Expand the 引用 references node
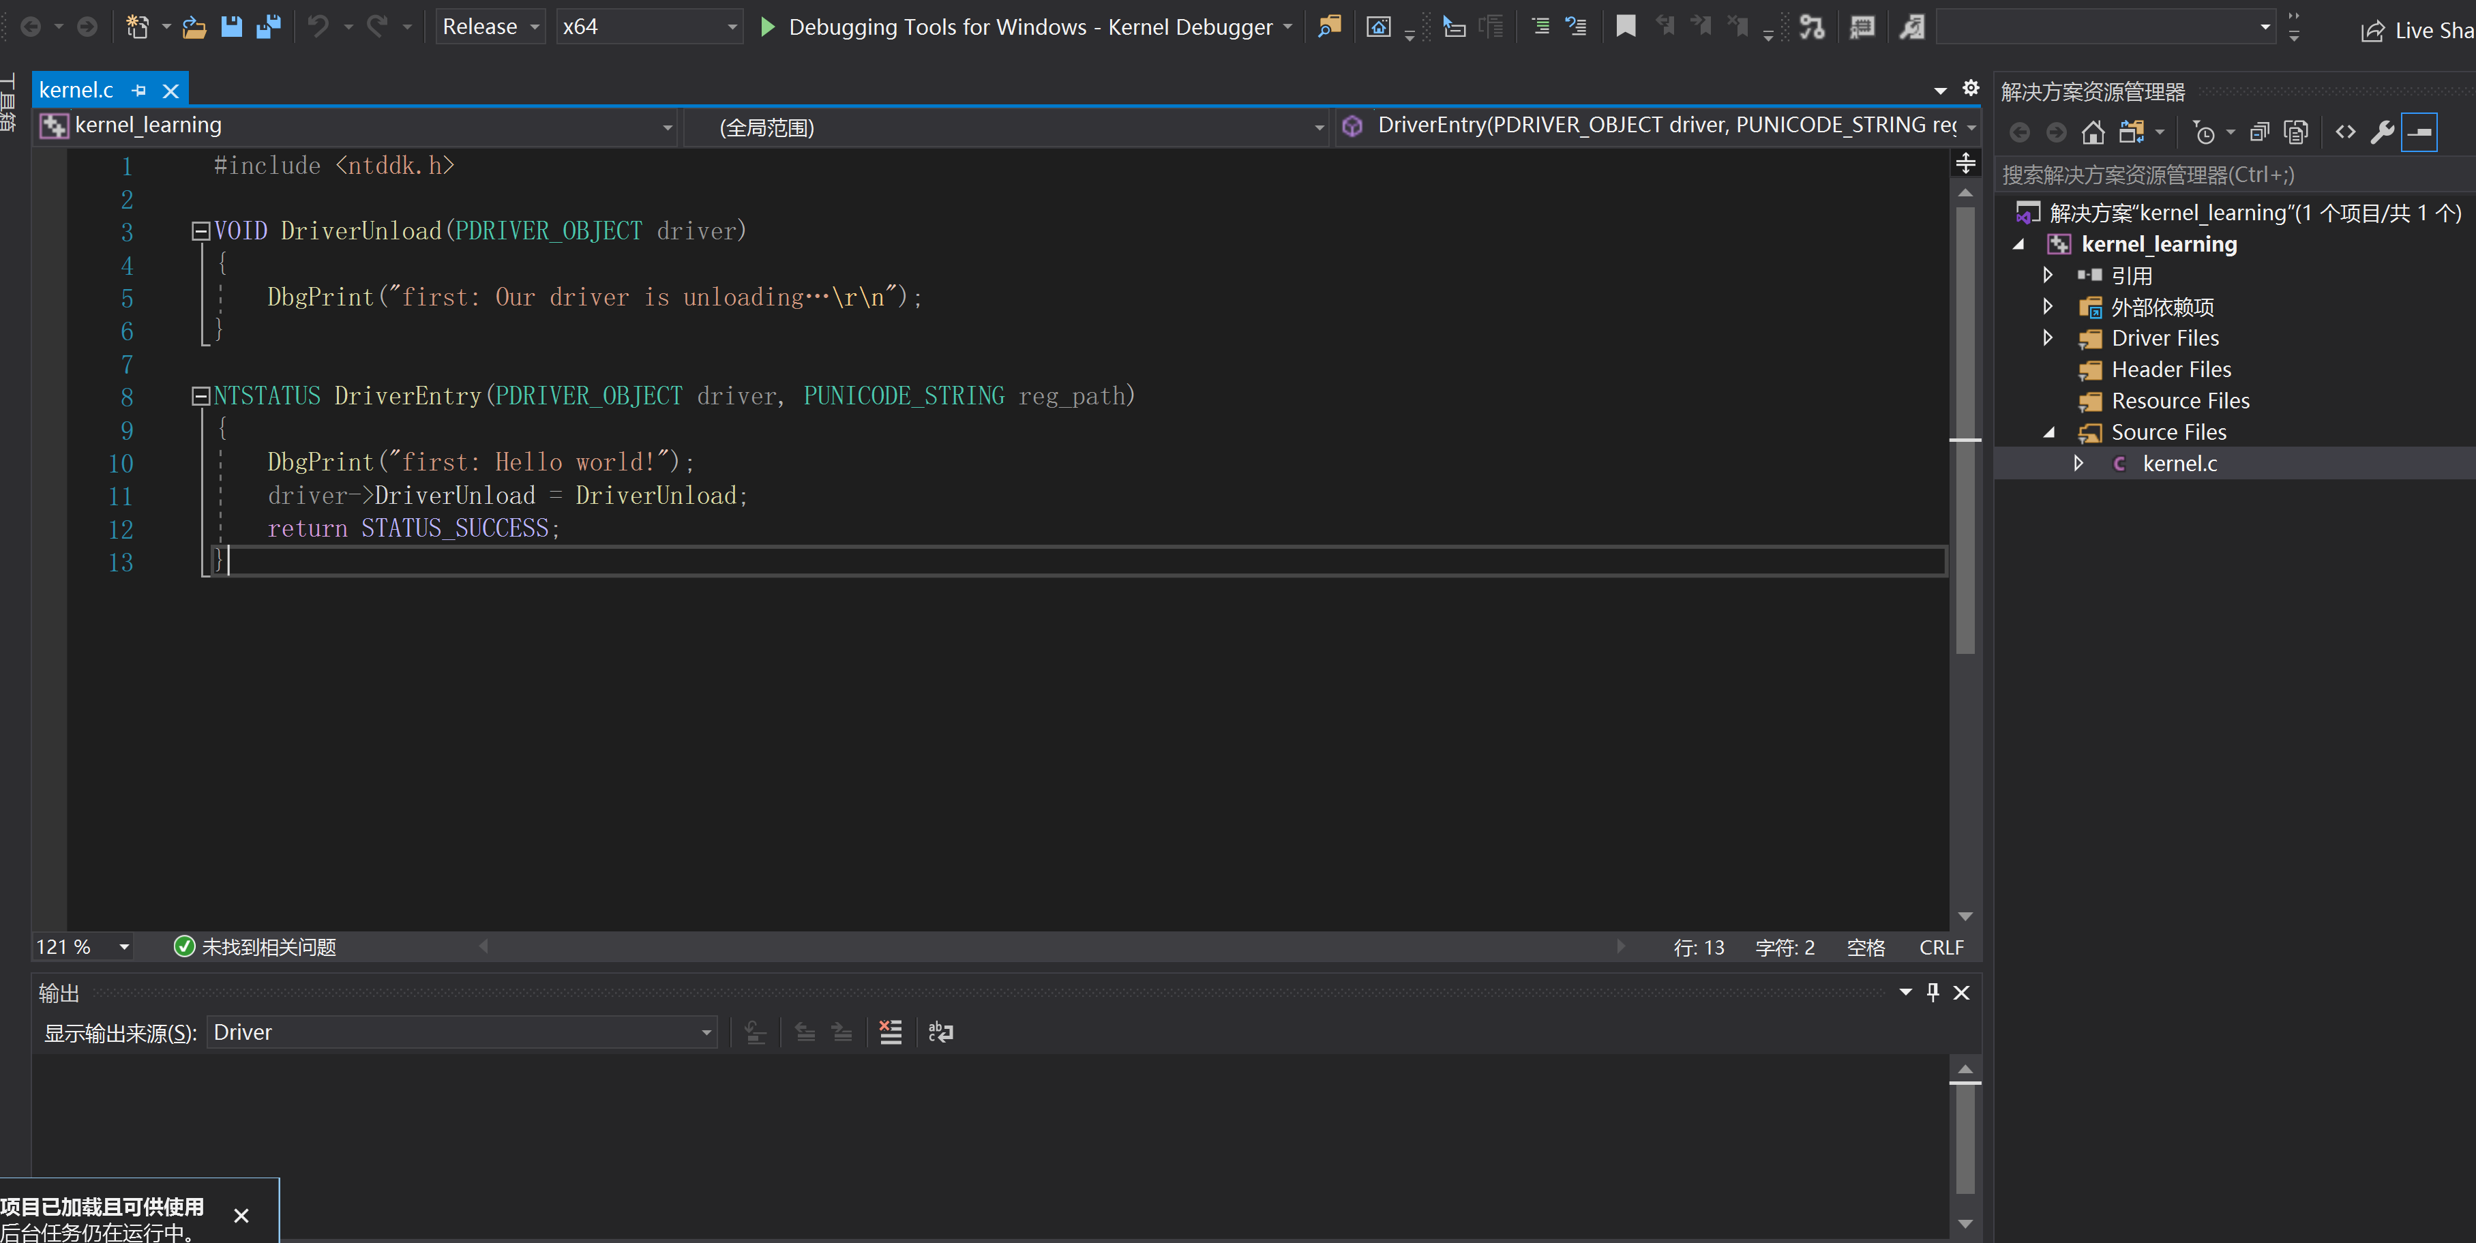2476x1243 pixels. 2048,275
